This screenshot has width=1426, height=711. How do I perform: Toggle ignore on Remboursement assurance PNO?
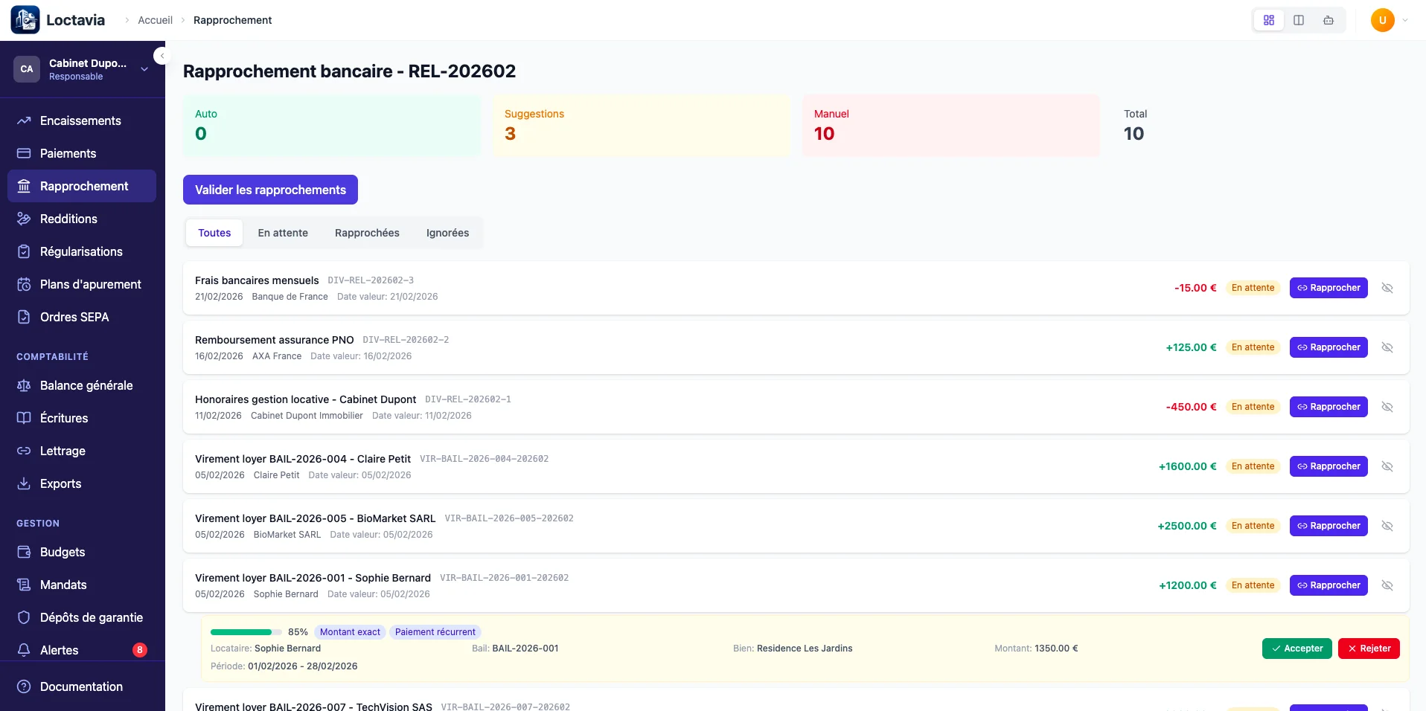1387,347
